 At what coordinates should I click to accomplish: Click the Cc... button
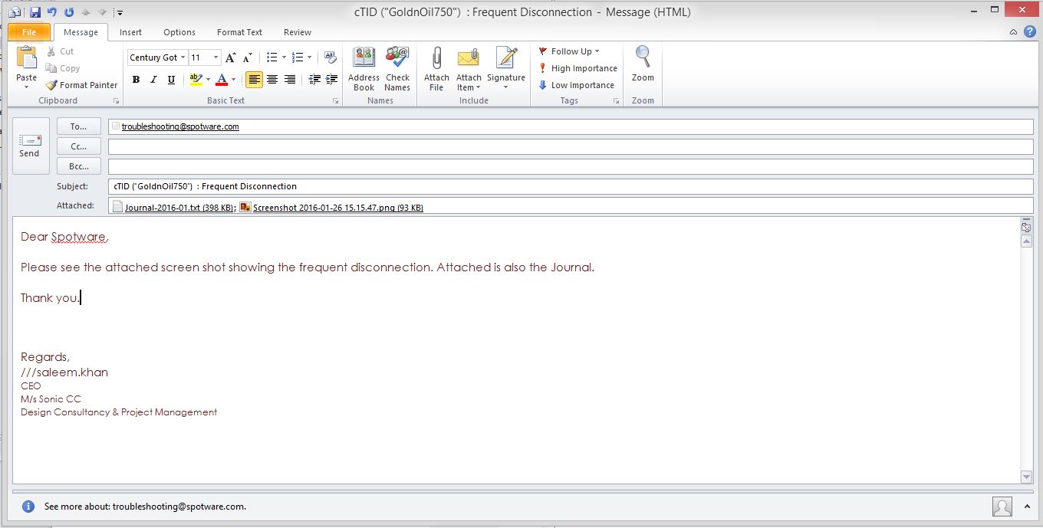click(79, 146)
